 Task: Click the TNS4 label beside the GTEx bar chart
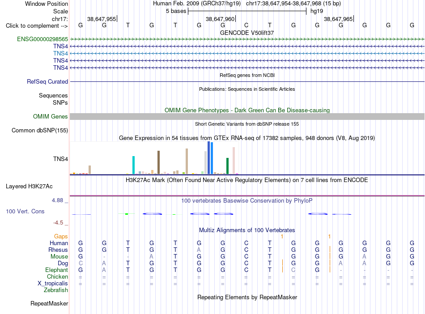point(60,159)
